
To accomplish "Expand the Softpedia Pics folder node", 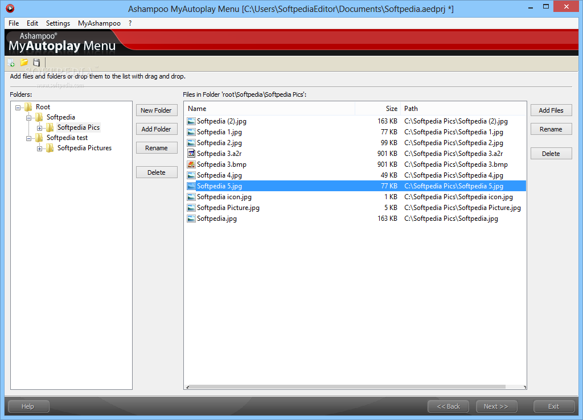I will point(39,128).
